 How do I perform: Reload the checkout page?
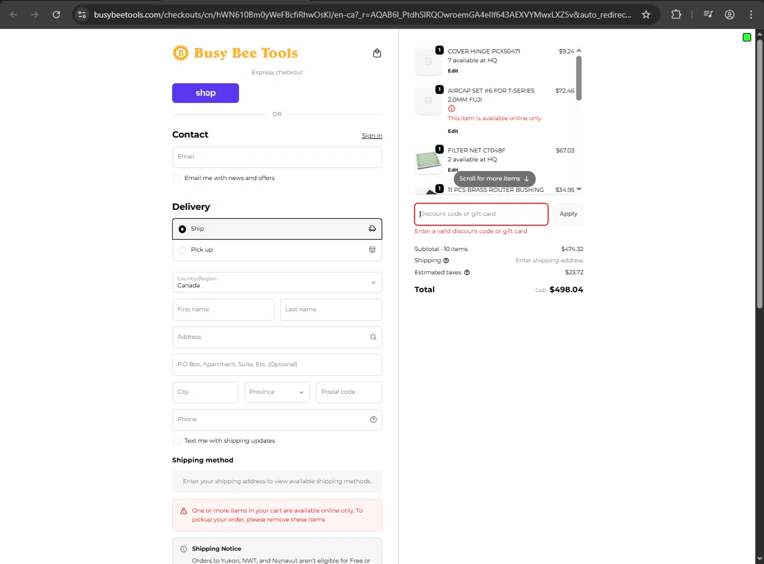(57, 14)
